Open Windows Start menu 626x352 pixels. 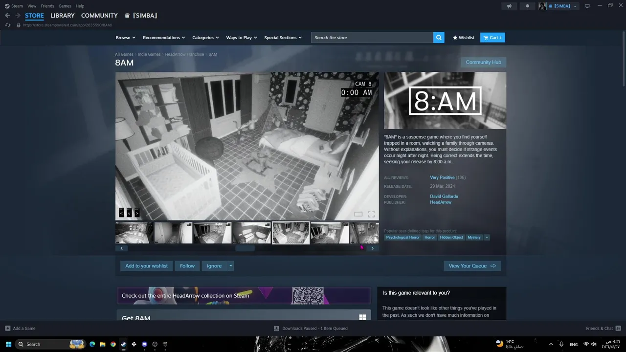(x=8, y=344)
